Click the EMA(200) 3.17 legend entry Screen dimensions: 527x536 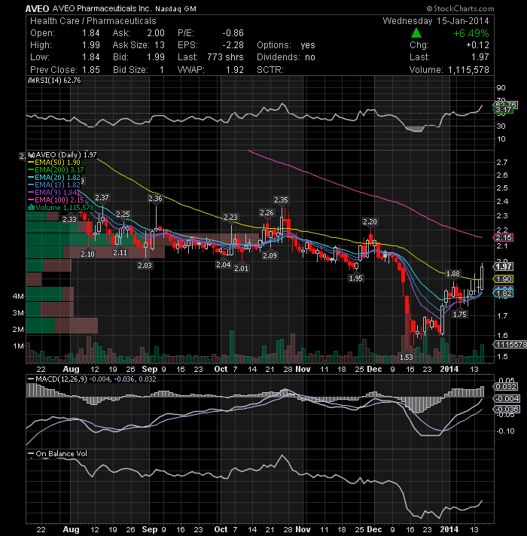point(56,170)
